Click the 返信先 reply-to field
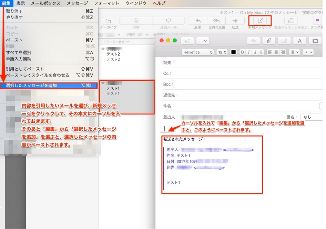 pos(251,95)
